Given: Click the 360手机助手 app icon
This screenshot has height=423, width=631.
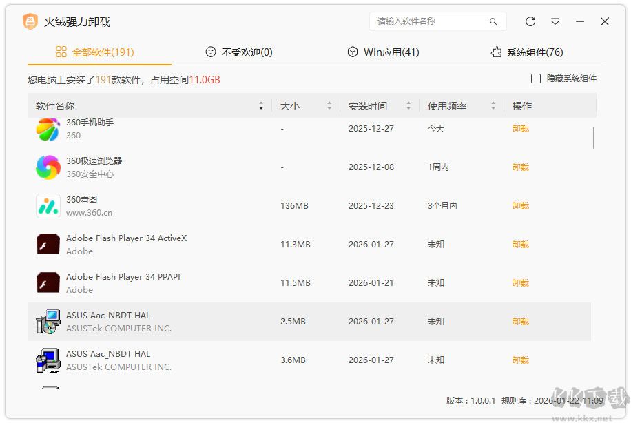Looking at the screenshot, I should click(48, 130).
